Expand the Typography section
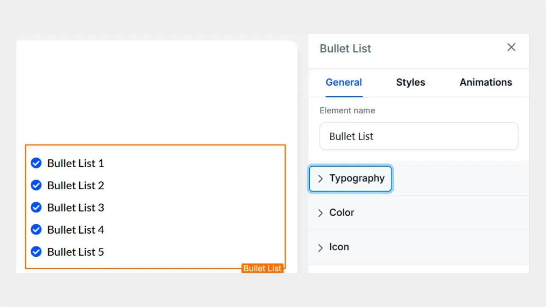The width and height of the screenshot is (546, 307). (357, 179)
